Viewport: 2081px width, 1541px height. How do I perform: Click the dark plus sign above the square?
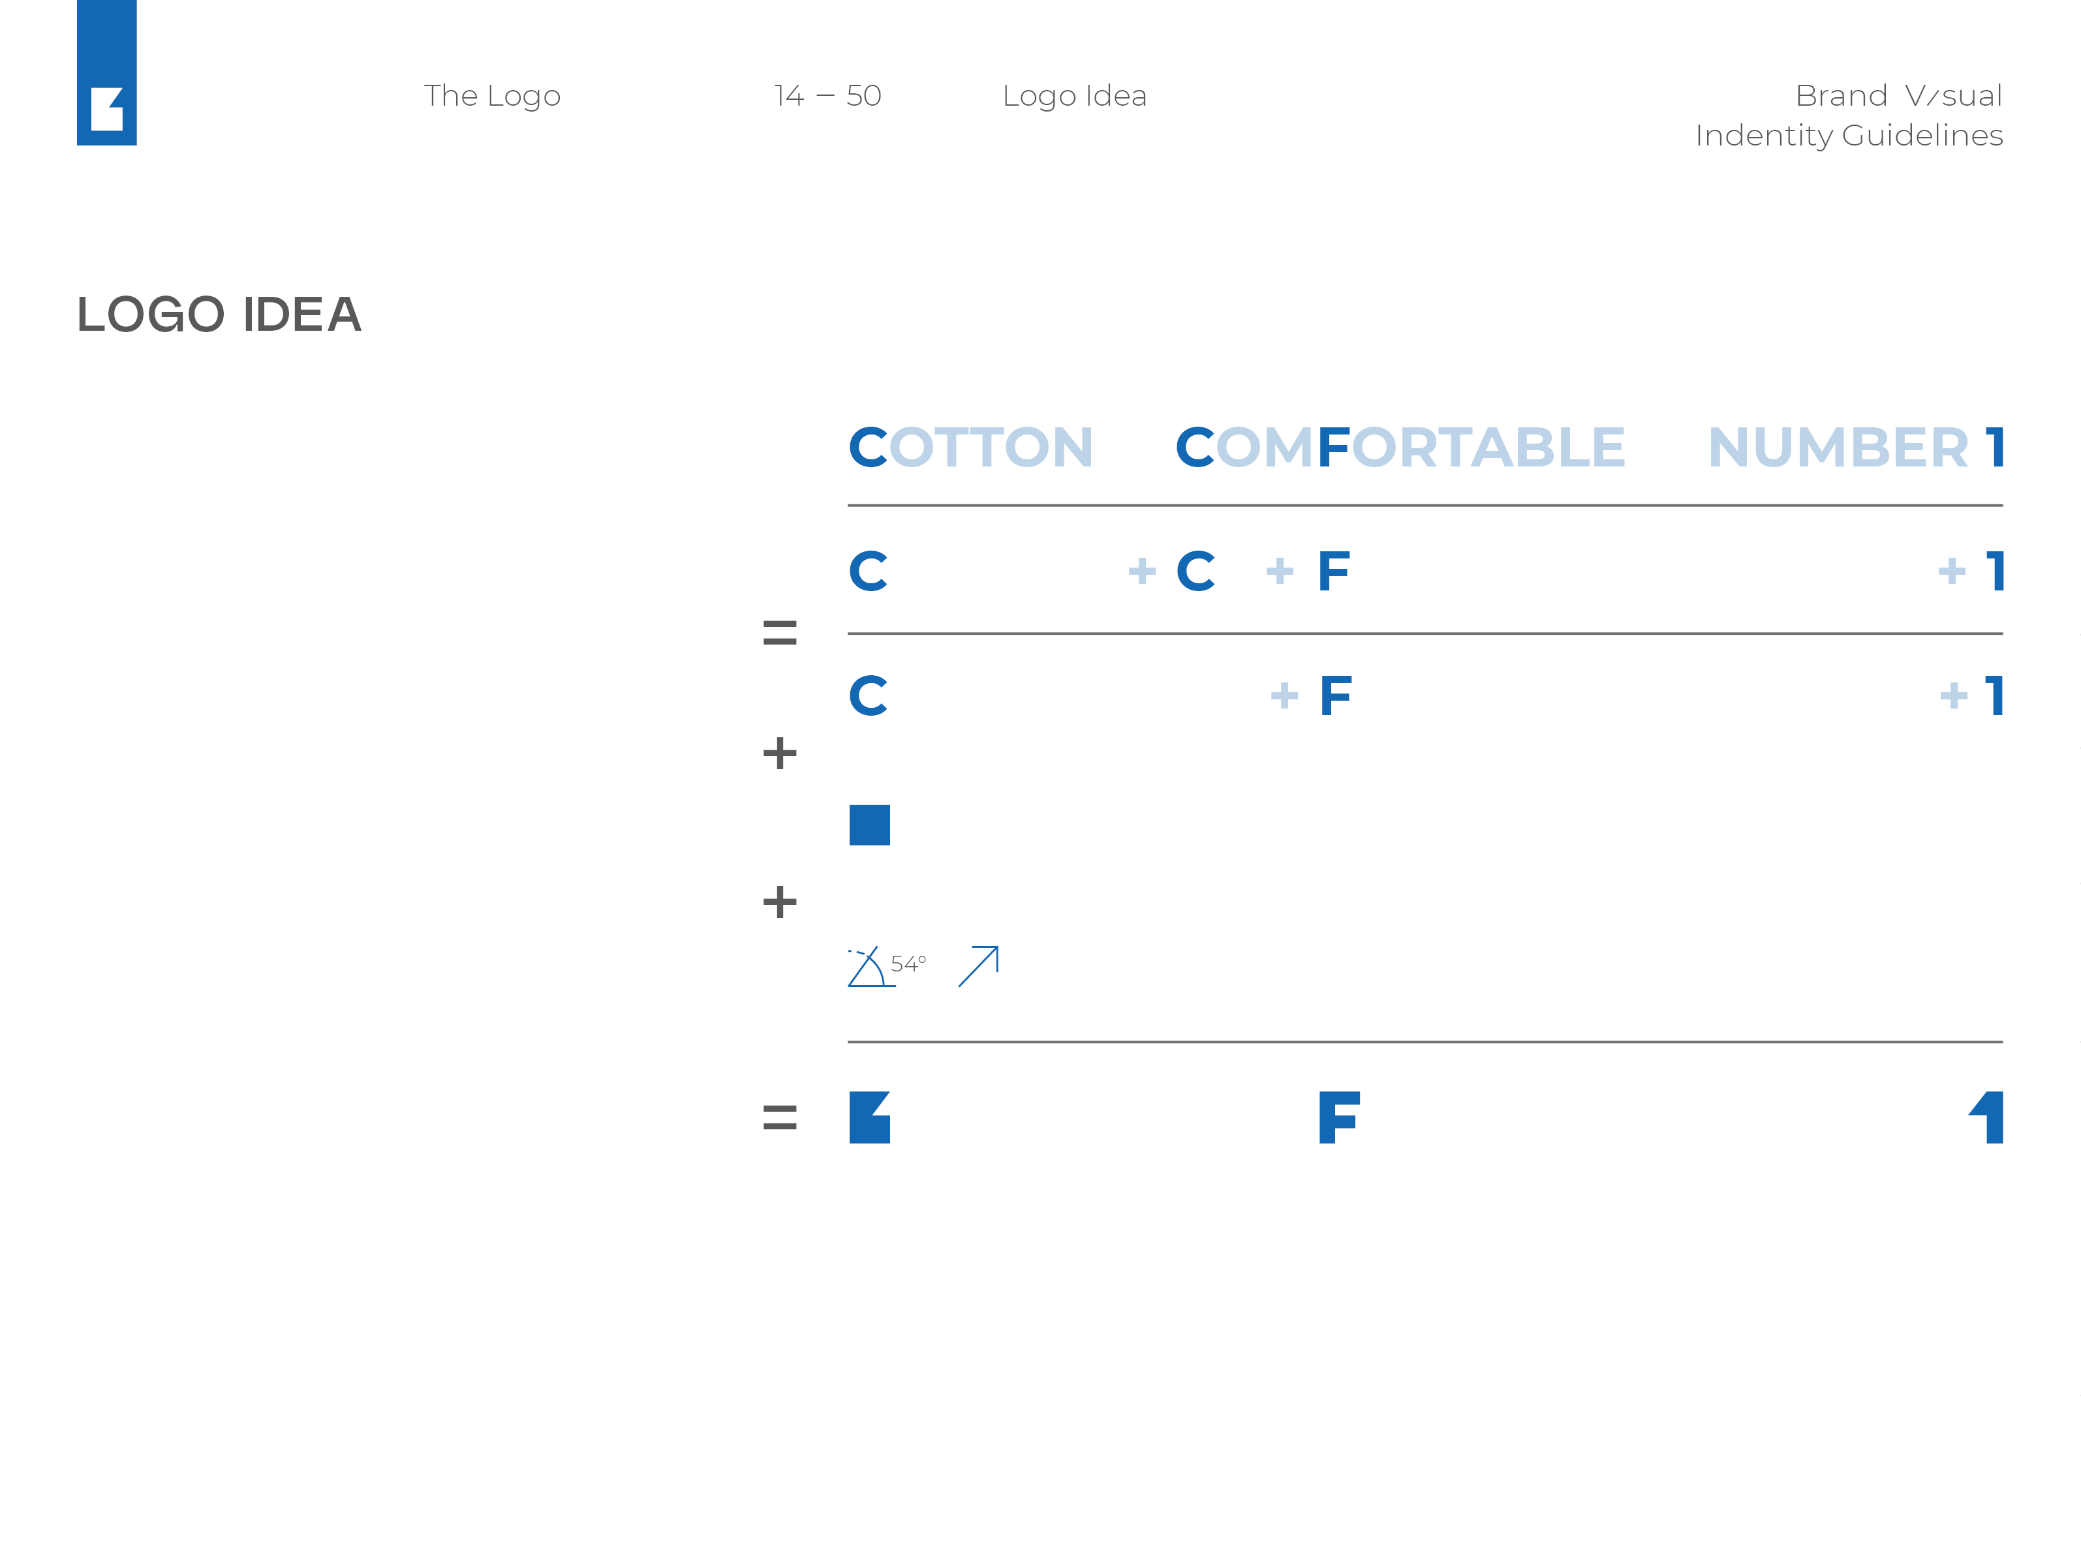[780, 753]
